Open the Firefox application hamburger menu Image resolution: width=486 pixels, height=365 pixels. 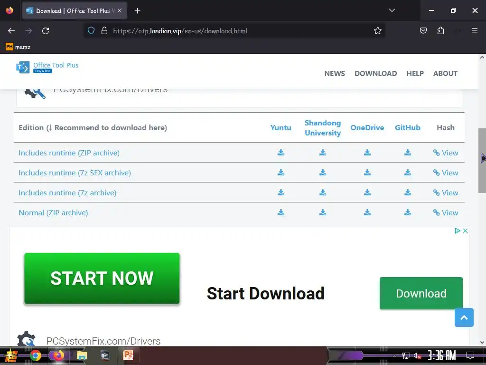pyautogui.click(x=474, y=30)
